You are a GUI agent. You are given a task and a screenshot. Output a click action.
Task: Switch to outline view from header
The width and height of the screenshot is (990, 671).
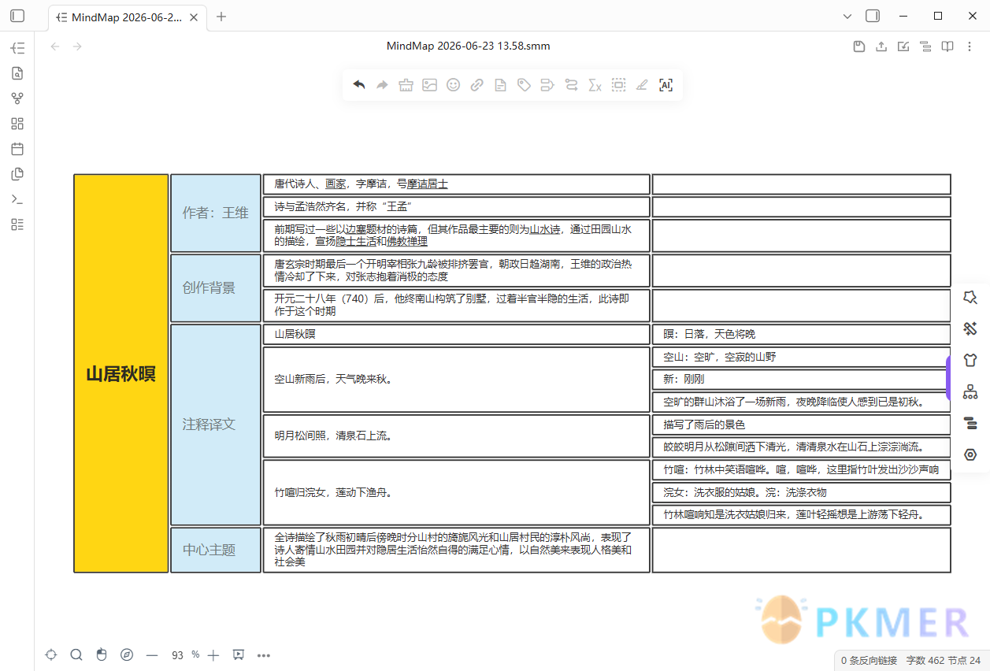[925, 46]
